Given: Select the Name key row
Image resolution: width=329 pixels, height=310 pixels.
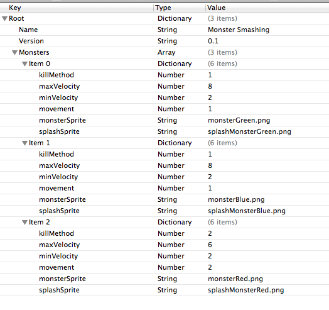Looking at the screenshot, I should point(164,30).
